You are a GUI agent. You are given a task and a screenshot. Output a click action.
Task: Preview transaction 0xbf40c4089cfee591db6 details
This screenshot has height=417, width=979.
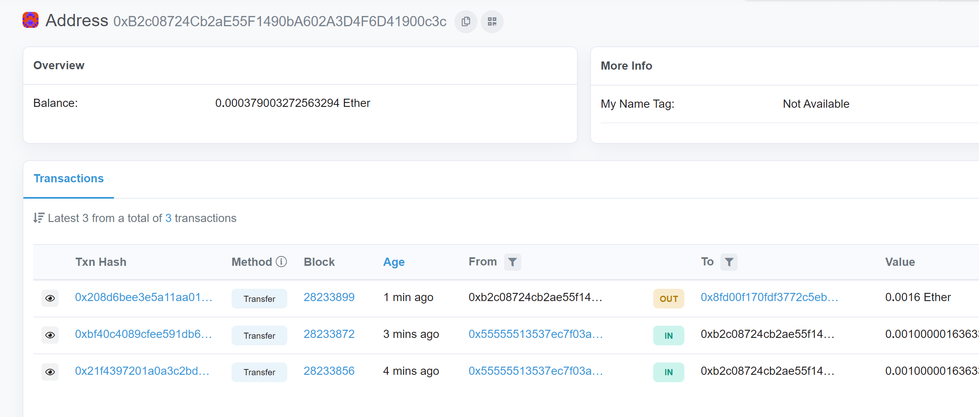[x=50, y=335]
